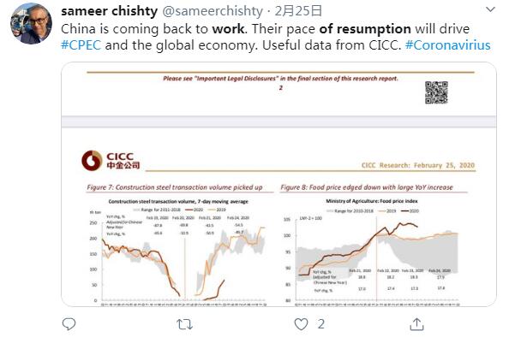The width and height of the screenshot is (509, 337).
Task: Click the like count number 2
Action: (320, 324)
